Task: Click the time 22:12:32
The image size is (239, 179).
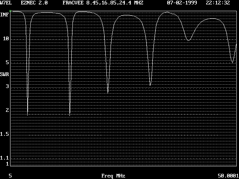Action: coord(218,3)
